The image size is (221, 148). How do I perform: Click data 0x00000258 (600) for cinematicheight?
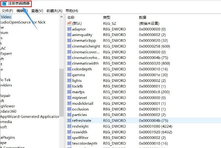tap(154, 46)
